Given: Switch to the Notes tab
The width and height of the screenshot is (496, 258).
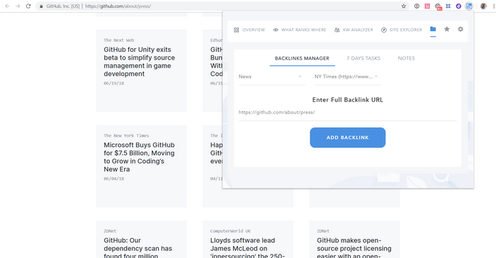Looking at the screenshot, I should [407, 58].
